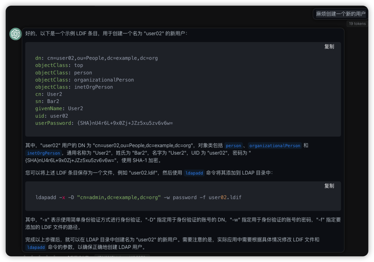The height and width of the screenshot is (262, 374).
Task: Click the 'sn: Bar2' code line
Action: (x=47, y=101)
